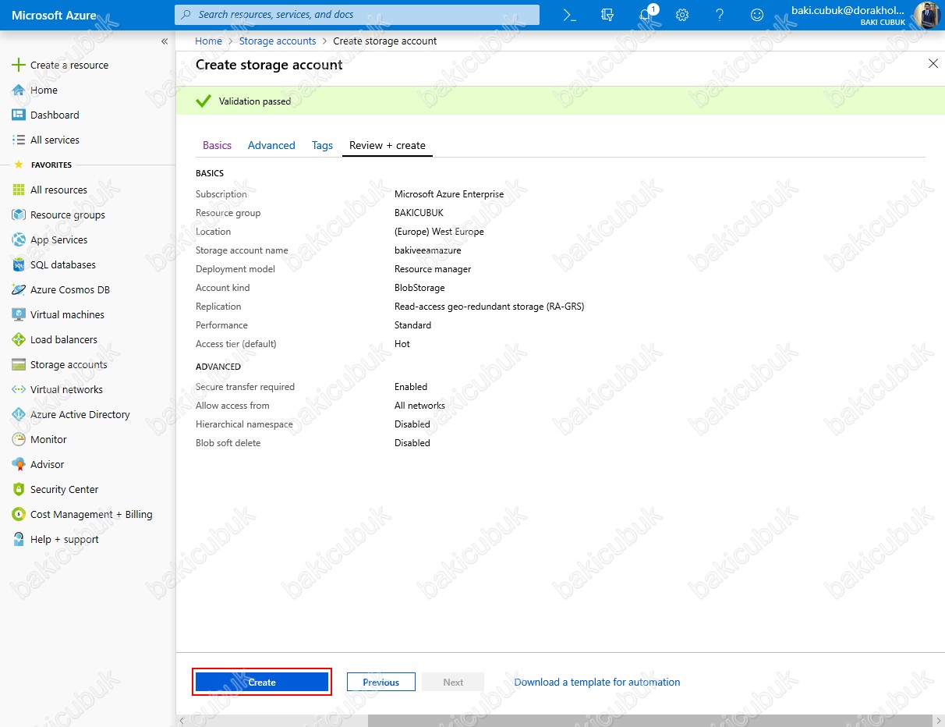Click the Security Center shield icon

19,489
